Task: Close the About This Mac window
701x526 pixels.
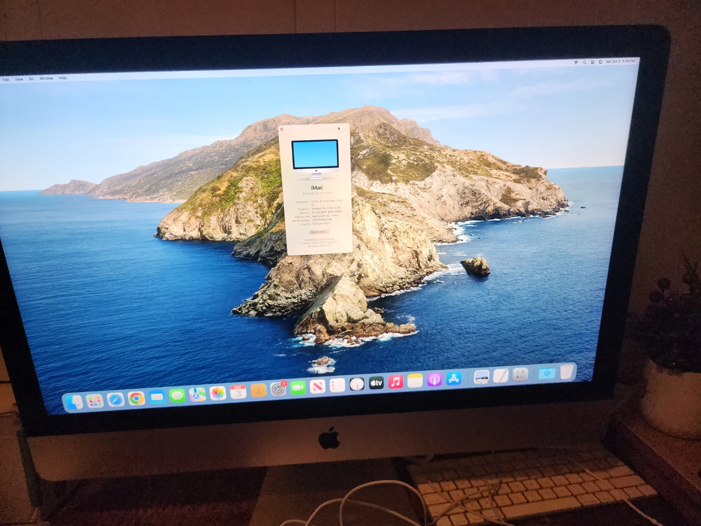Action: [282, 129]
